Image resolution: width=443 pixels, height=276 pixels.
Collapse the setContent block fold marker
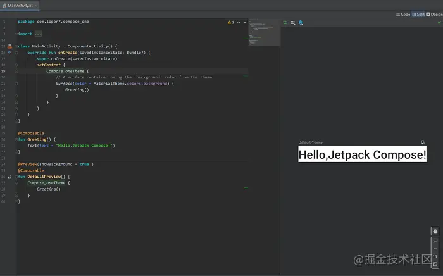click(x=16, y=65)
